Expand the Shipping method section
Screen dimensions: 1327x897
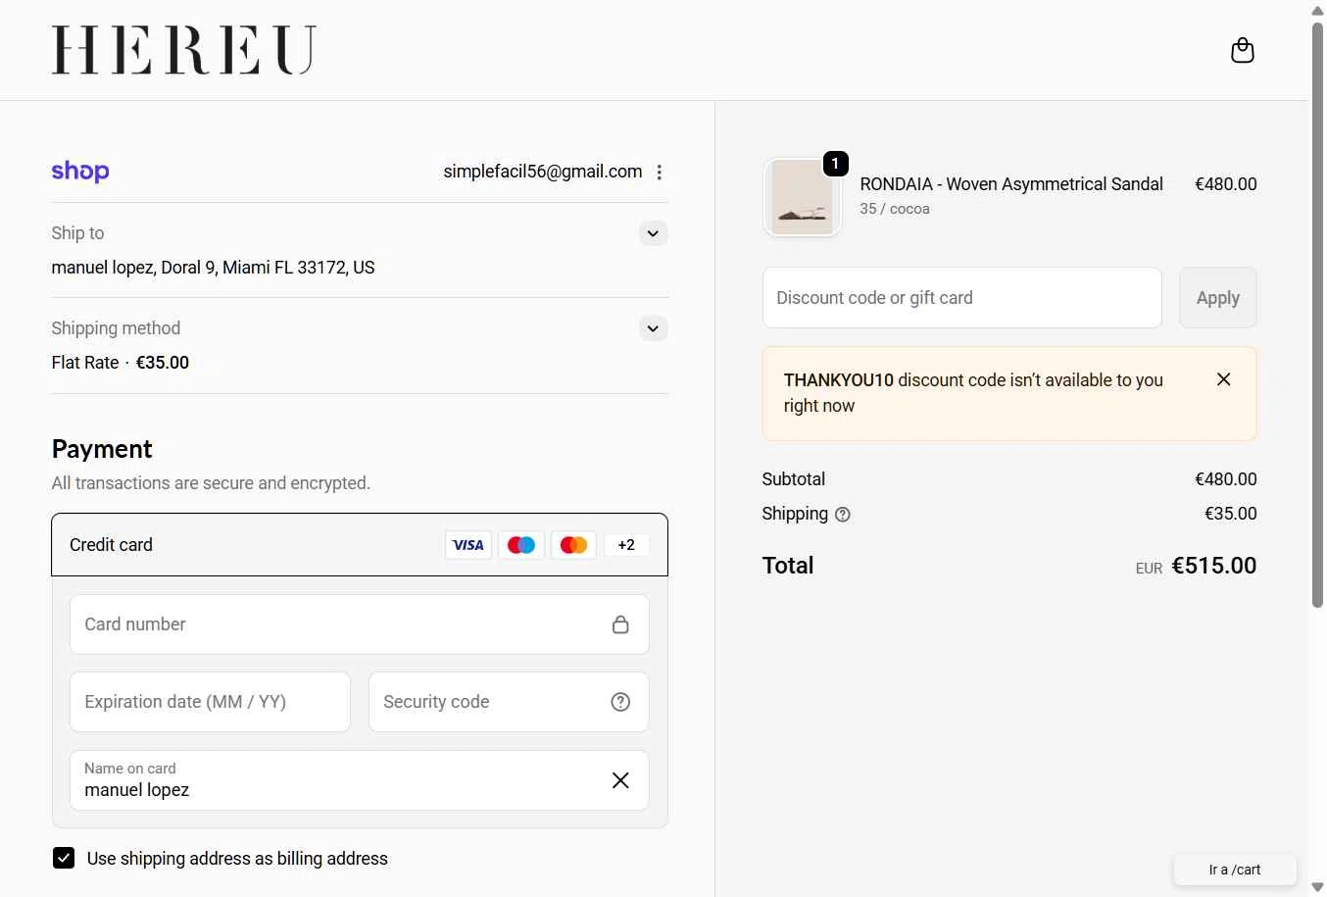(x=653, y=328)
